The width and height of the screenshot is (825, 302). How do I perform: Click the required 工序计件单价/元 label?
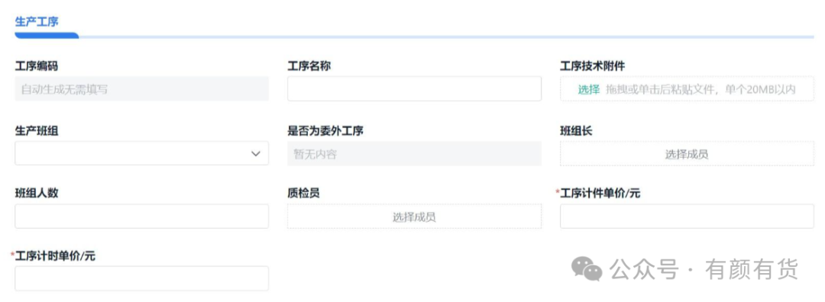pos(598,193)
